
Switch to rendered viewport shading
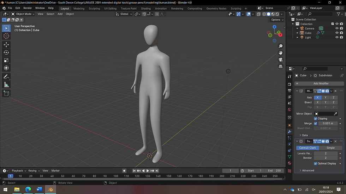coord(278,14)
